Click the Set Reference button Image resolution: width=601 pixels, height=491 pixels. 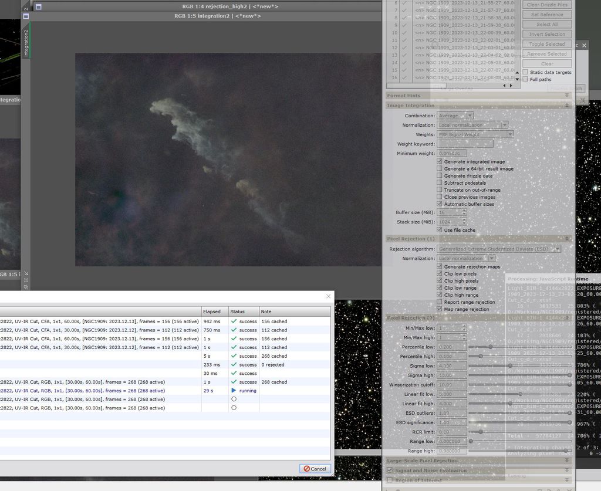click(x=547, y=15)
